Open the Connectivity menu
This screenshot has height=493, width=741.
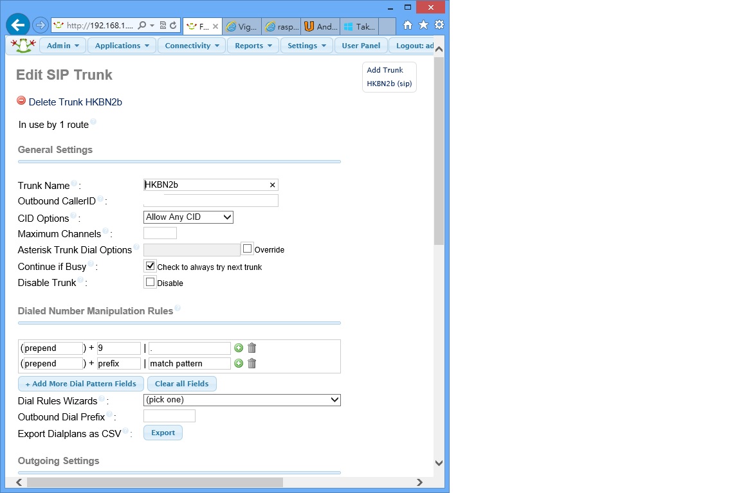click(192, 46)
